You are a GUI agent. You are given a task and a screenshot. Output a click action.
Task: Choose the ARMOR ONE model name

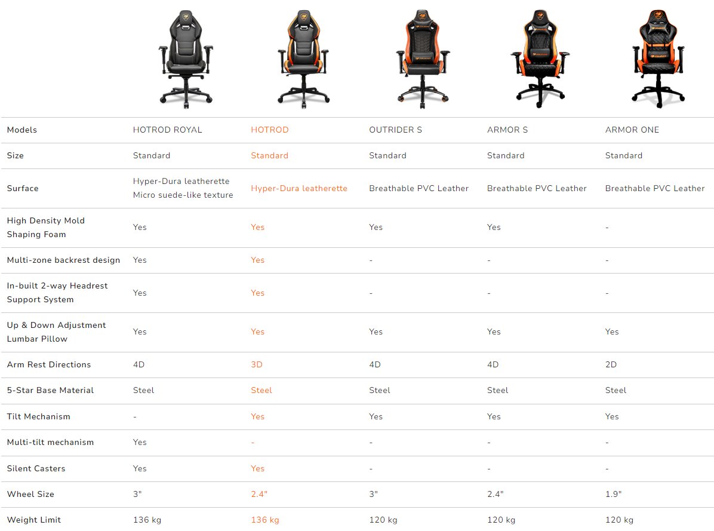click(632, 130)
